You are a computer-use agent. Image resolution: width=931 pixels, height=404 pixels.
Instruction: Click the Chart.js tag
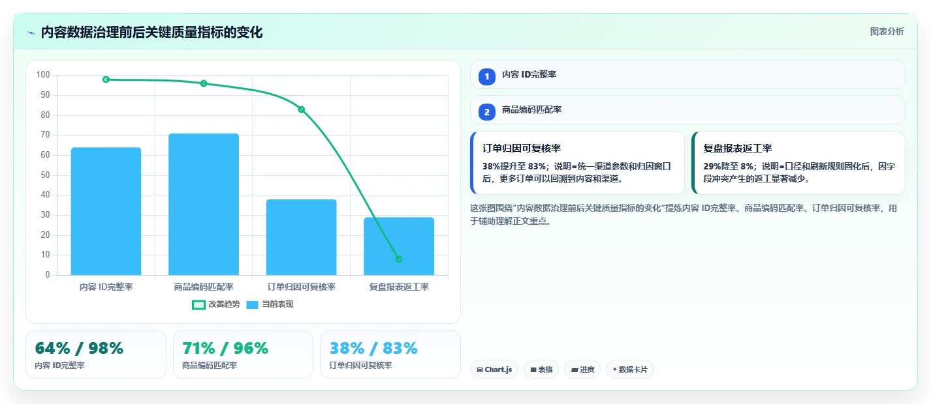tap(494, 369)
